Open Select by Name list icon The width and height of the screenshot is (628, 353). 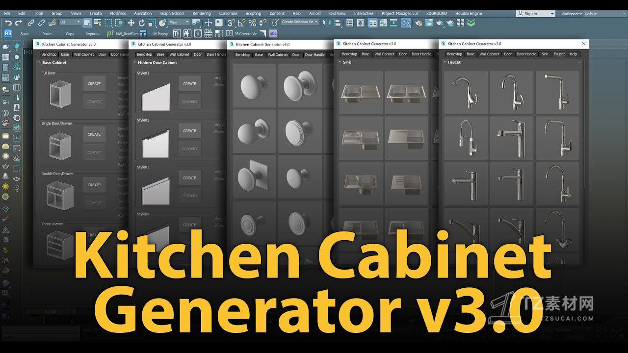[x=98, y=23]
